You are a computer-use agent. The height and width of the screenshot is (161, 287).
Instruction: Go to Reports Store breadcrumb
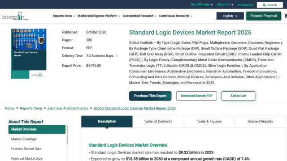coord(31,108)
